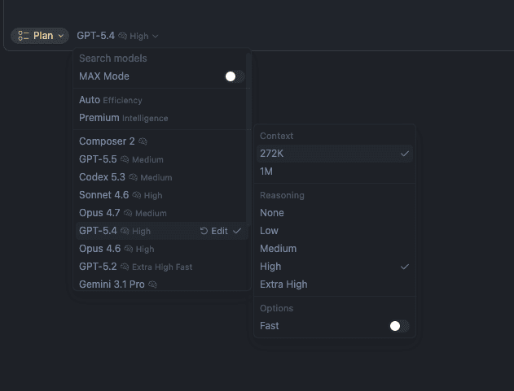
Task: Select 1M context size
Action: [334, 172]
